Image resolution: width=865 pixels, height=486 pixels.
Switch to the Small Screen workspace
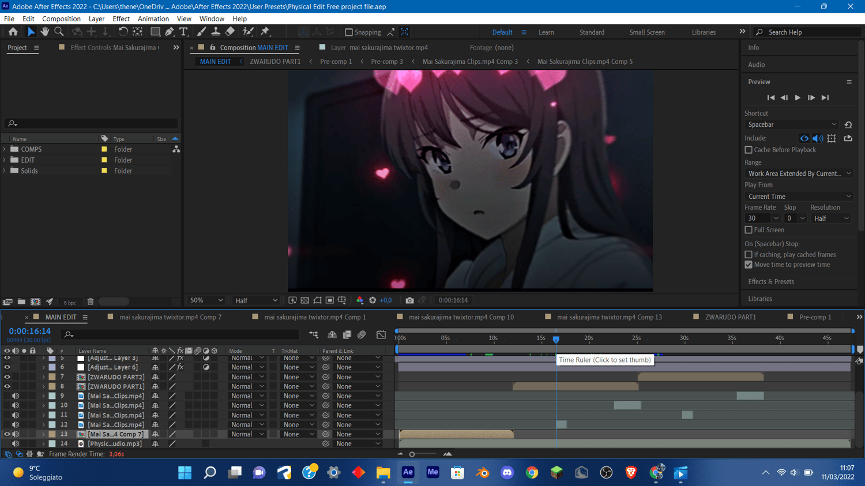tap(647, 32)
